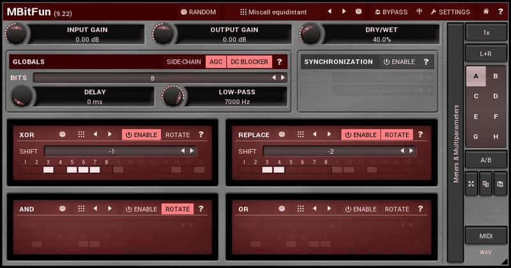511x268 pixels.
Task: Disable the XOR section ENABLE button
Action: click(x=141, y=135)
